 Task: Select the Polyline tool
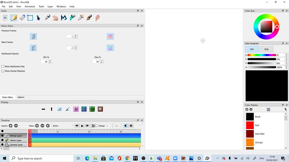[64, 18]
